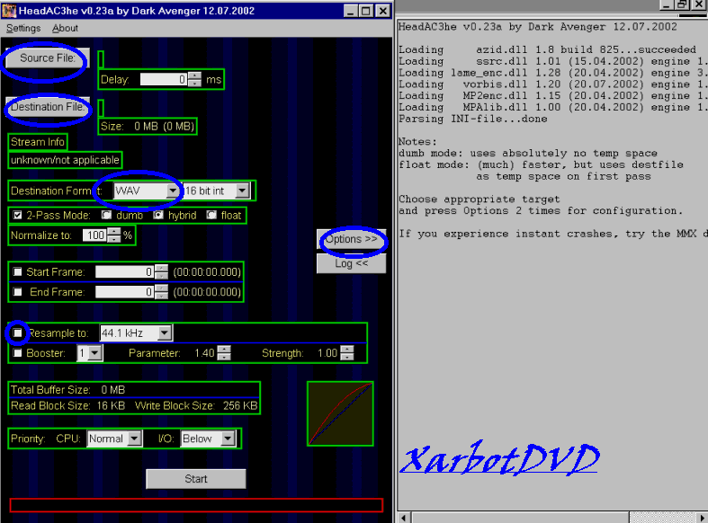The image size is (708, 523).
Task: Increase Normalize percentage with up arrow
Action: tap(114, 232)
